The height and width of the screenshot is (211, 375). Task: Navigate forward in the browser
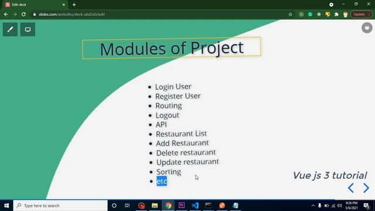(15, 14)
